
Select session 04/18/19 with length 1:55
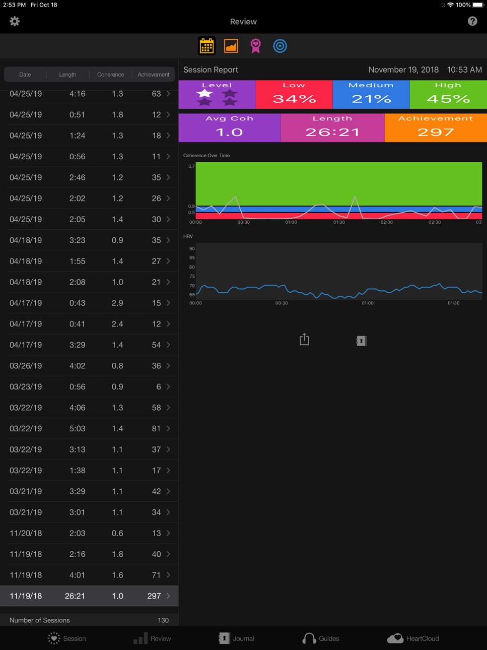coord(89,261)
